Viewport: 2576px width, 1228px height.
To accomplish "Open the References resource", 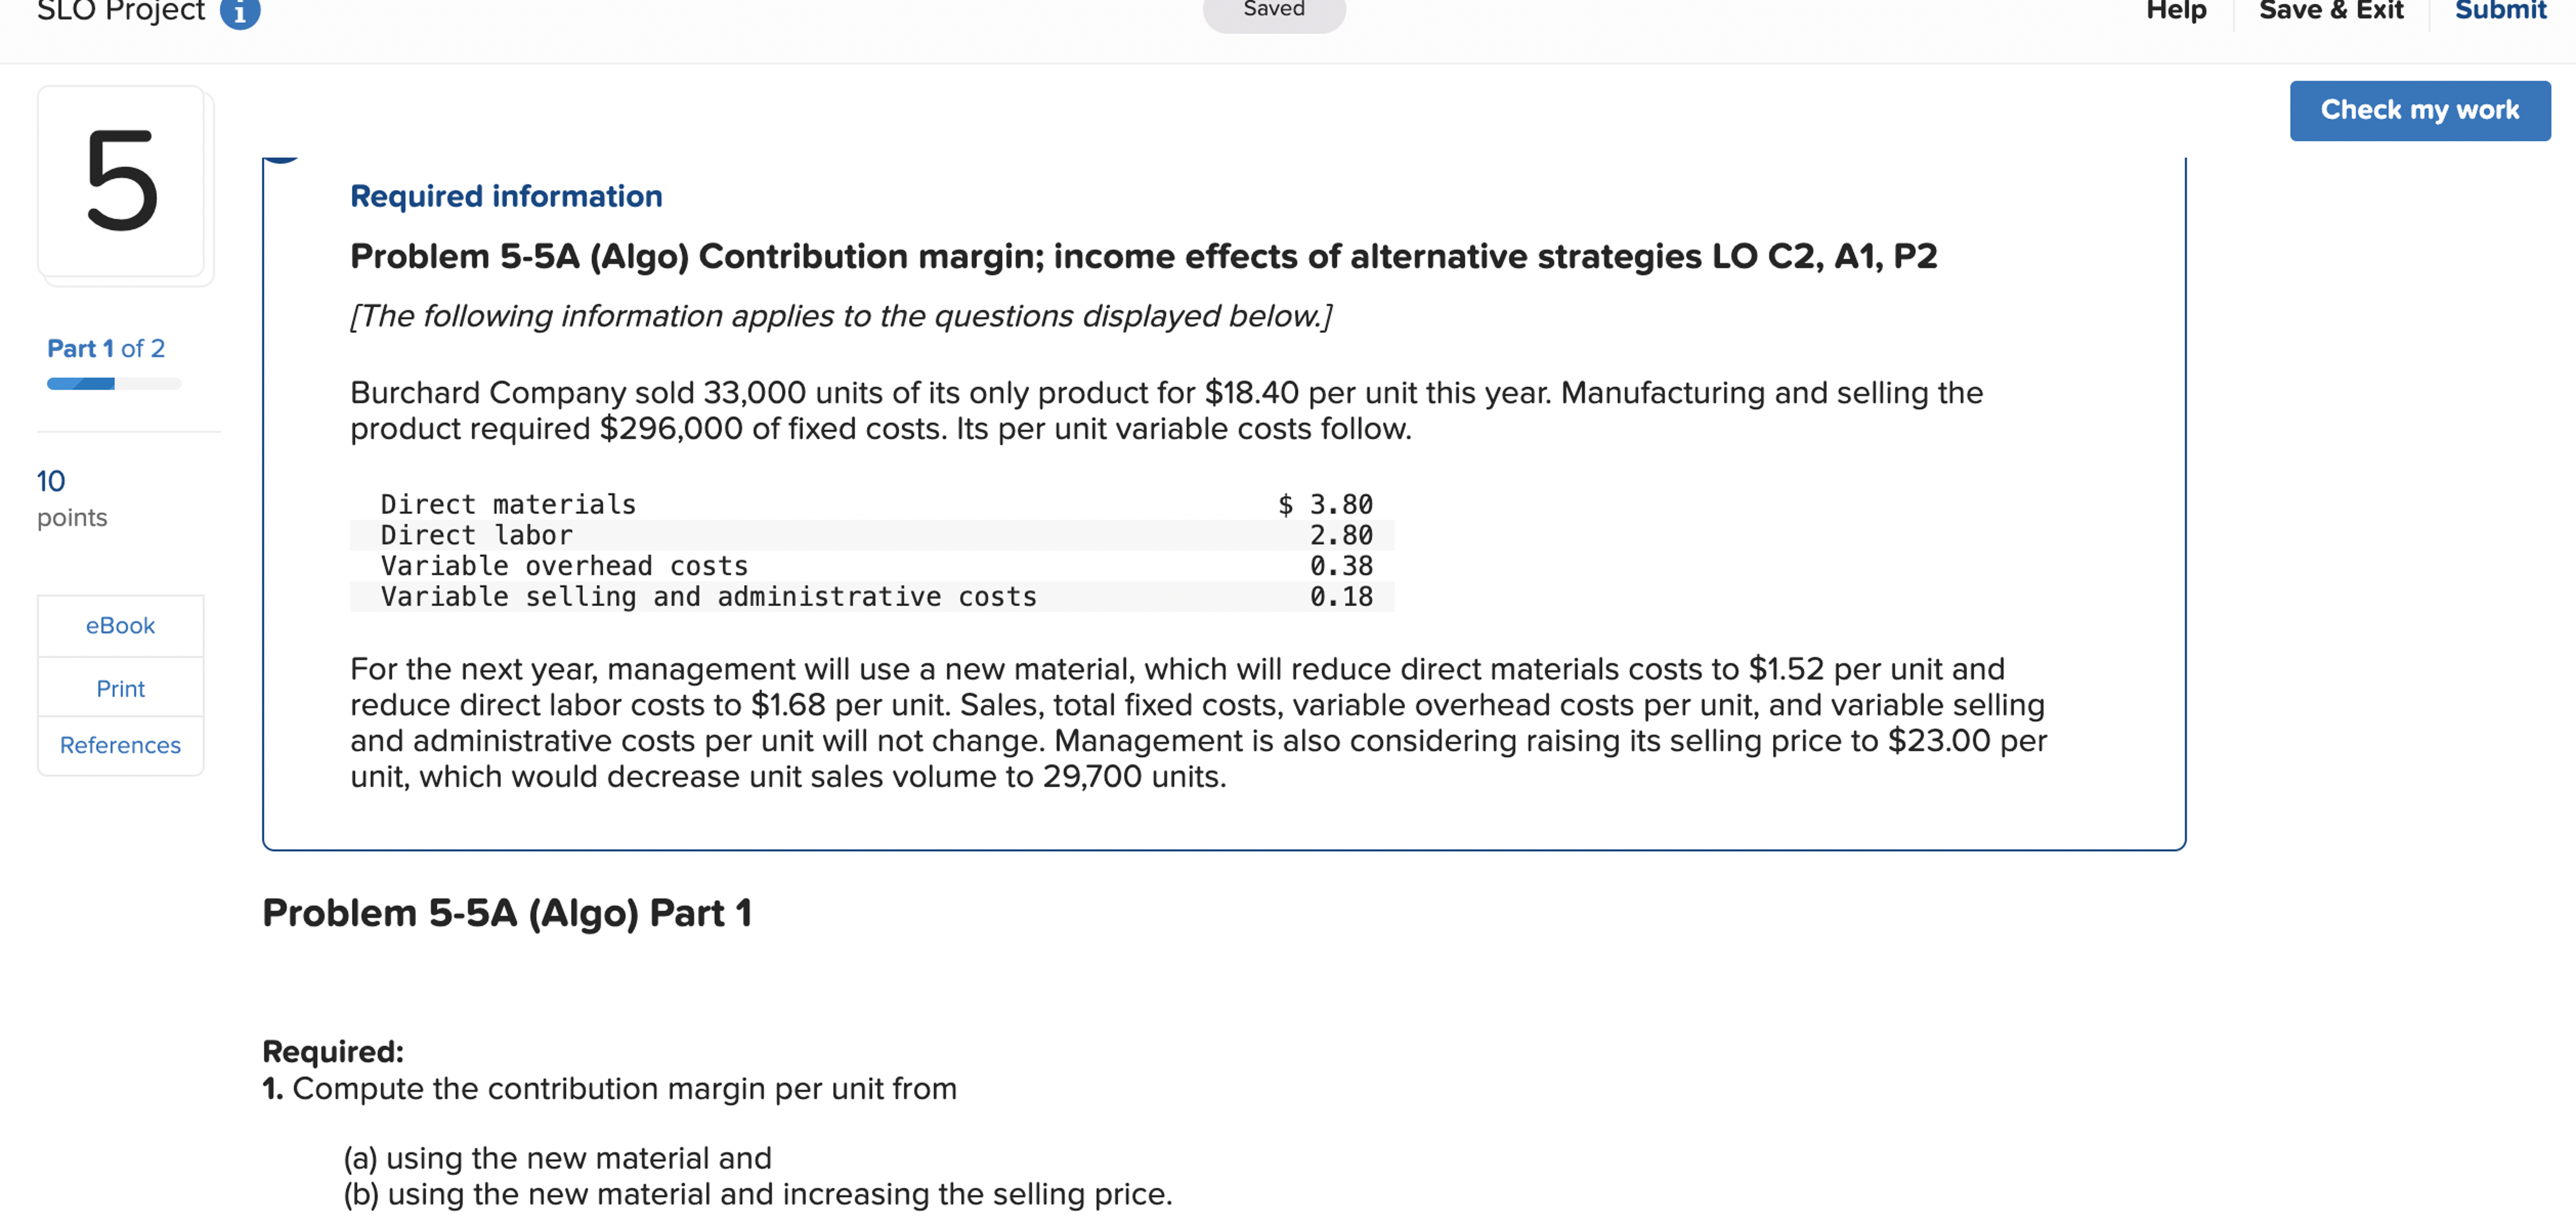I will point(120,744).
